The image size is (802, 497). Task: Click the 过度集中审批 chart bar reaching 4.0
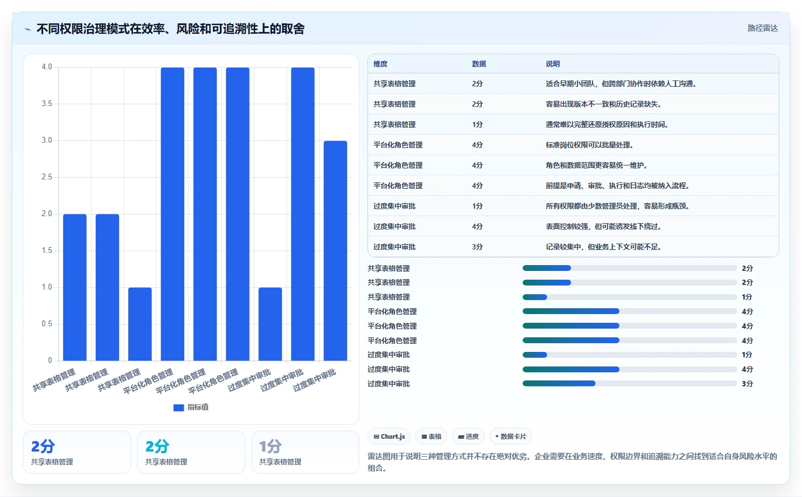[303, 214]
